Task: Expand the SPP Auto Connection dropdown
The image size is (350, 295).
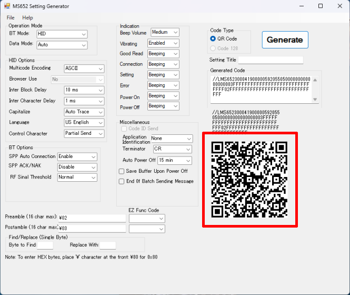Action: tap(77, 156)
